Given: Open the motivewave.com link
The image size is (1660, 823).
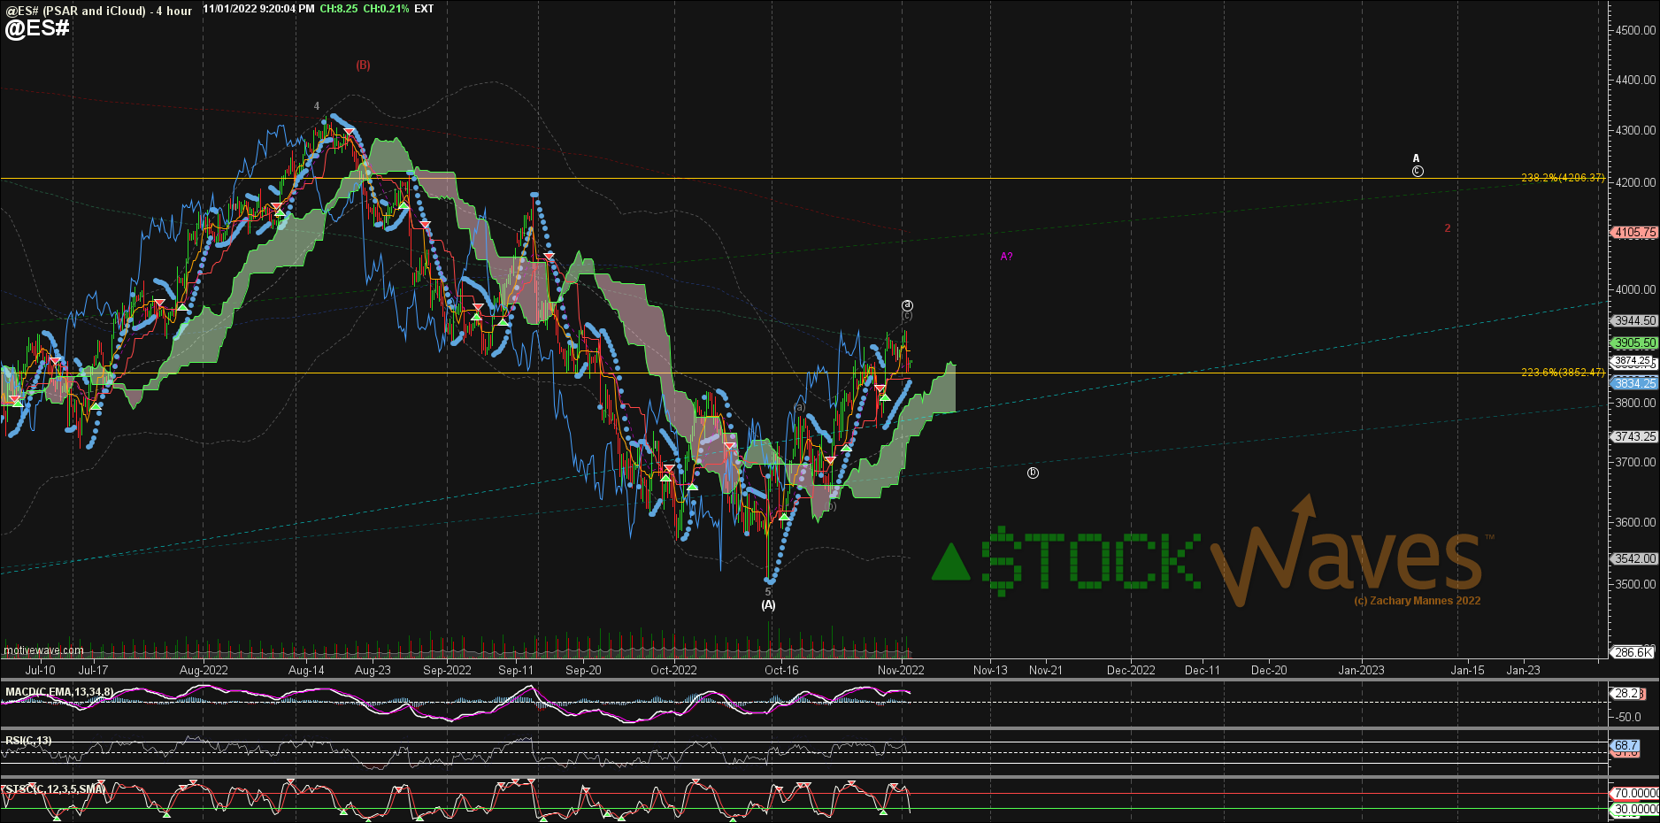Looking at the screenshot, I should click(43, 650).
